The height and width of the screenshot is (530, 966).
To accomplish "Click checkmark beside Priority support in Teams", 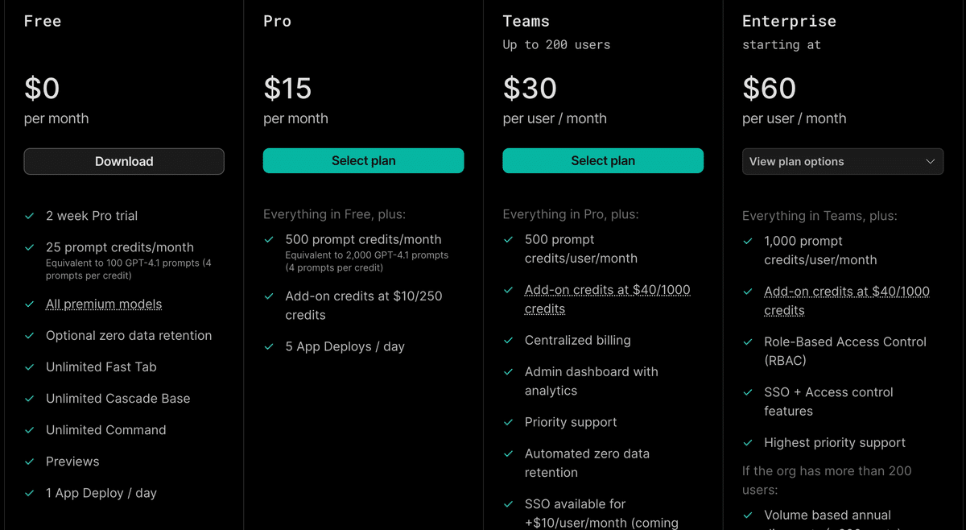I will (509, 423).
